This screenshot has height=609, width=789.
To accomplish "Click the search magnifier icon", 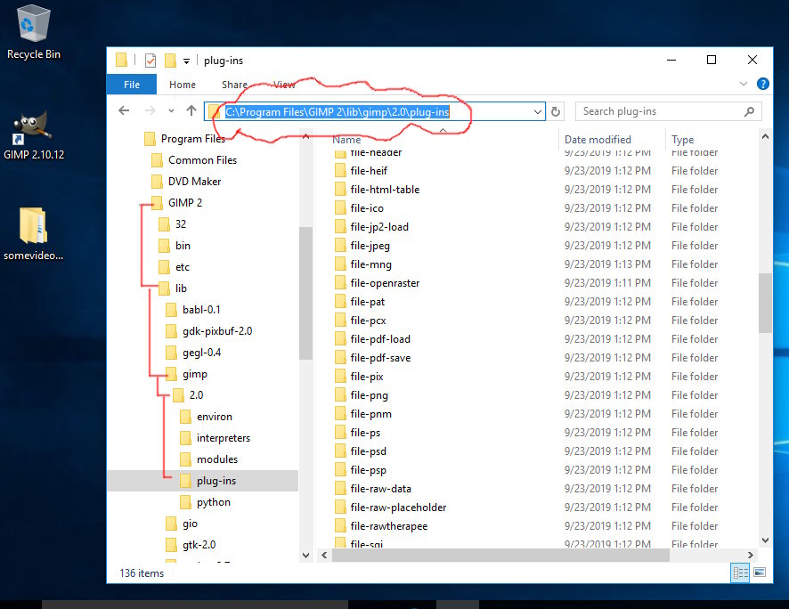I will pos(749,111).
